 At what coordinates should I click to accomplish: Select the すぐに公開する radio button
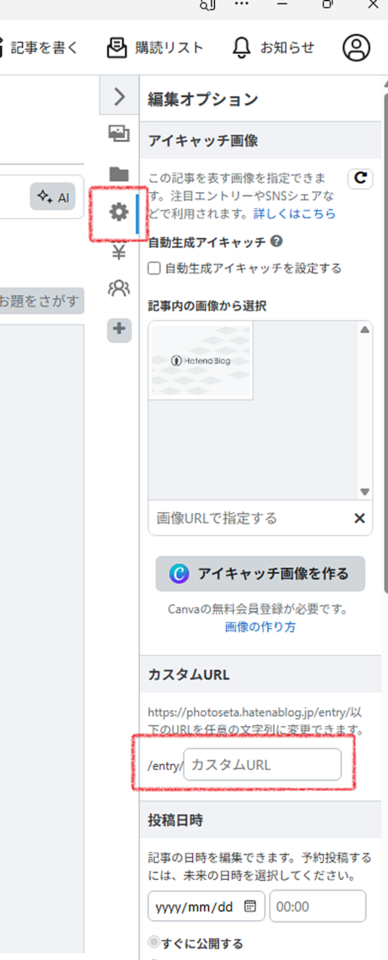pyautogui.click(x=154, y=943)
